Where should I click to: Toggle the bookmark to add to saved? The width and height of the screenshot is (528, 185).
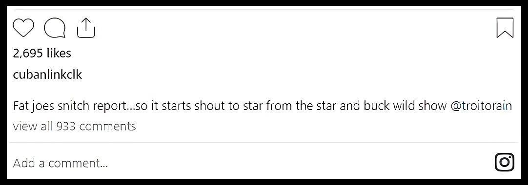tap(505, 28)
